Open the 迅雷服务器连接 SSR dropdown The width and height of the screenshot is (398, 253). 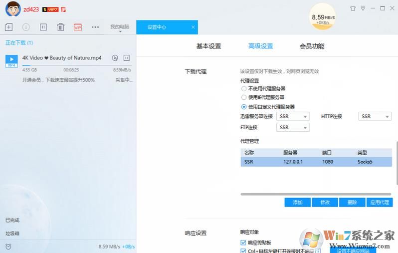pos(293,116)
